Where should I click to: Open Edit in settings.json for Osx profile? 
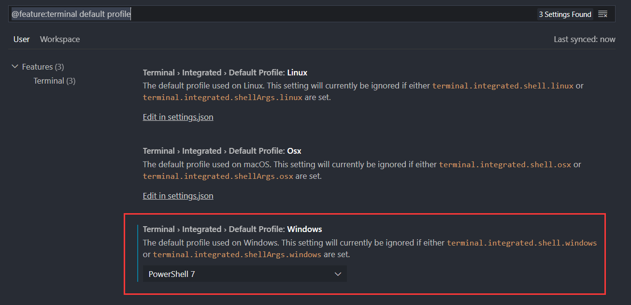178,195
